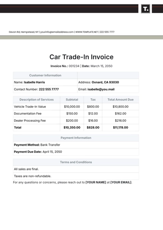The height and width of the screenshot is (230, 163).
Task: Click the 'All sales are final.' row
Action: click(x=76, y=169)
